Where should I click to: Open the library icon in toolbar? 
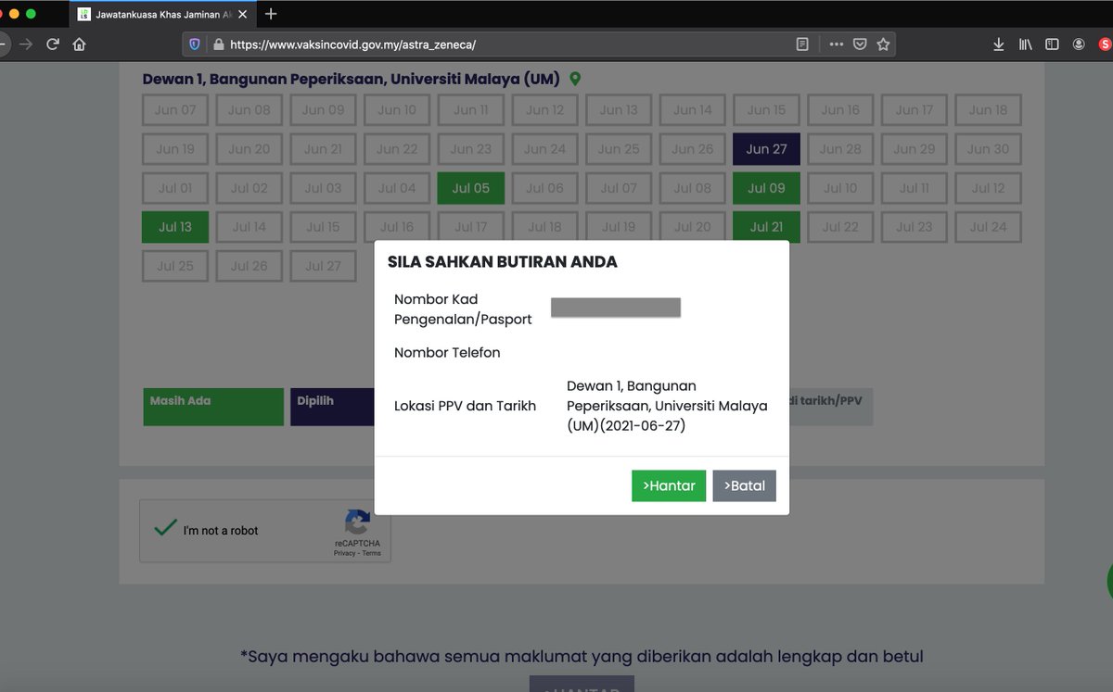pyautogui.click(x=1025, y=44)
